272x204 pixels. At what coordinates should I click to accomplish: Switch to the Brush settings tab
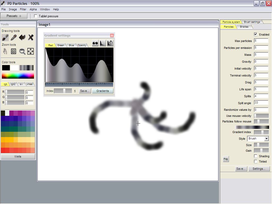point(252,22)
